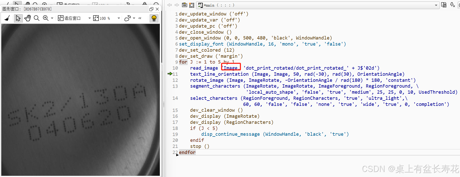Open the 100 % size dropdown arrow
Screen dimensions: 460x177
pyautogui.click(x=118, y=18)
